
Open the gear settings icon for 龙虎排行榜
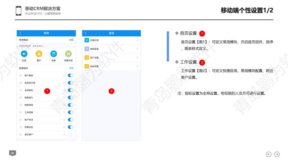[64, 83]
